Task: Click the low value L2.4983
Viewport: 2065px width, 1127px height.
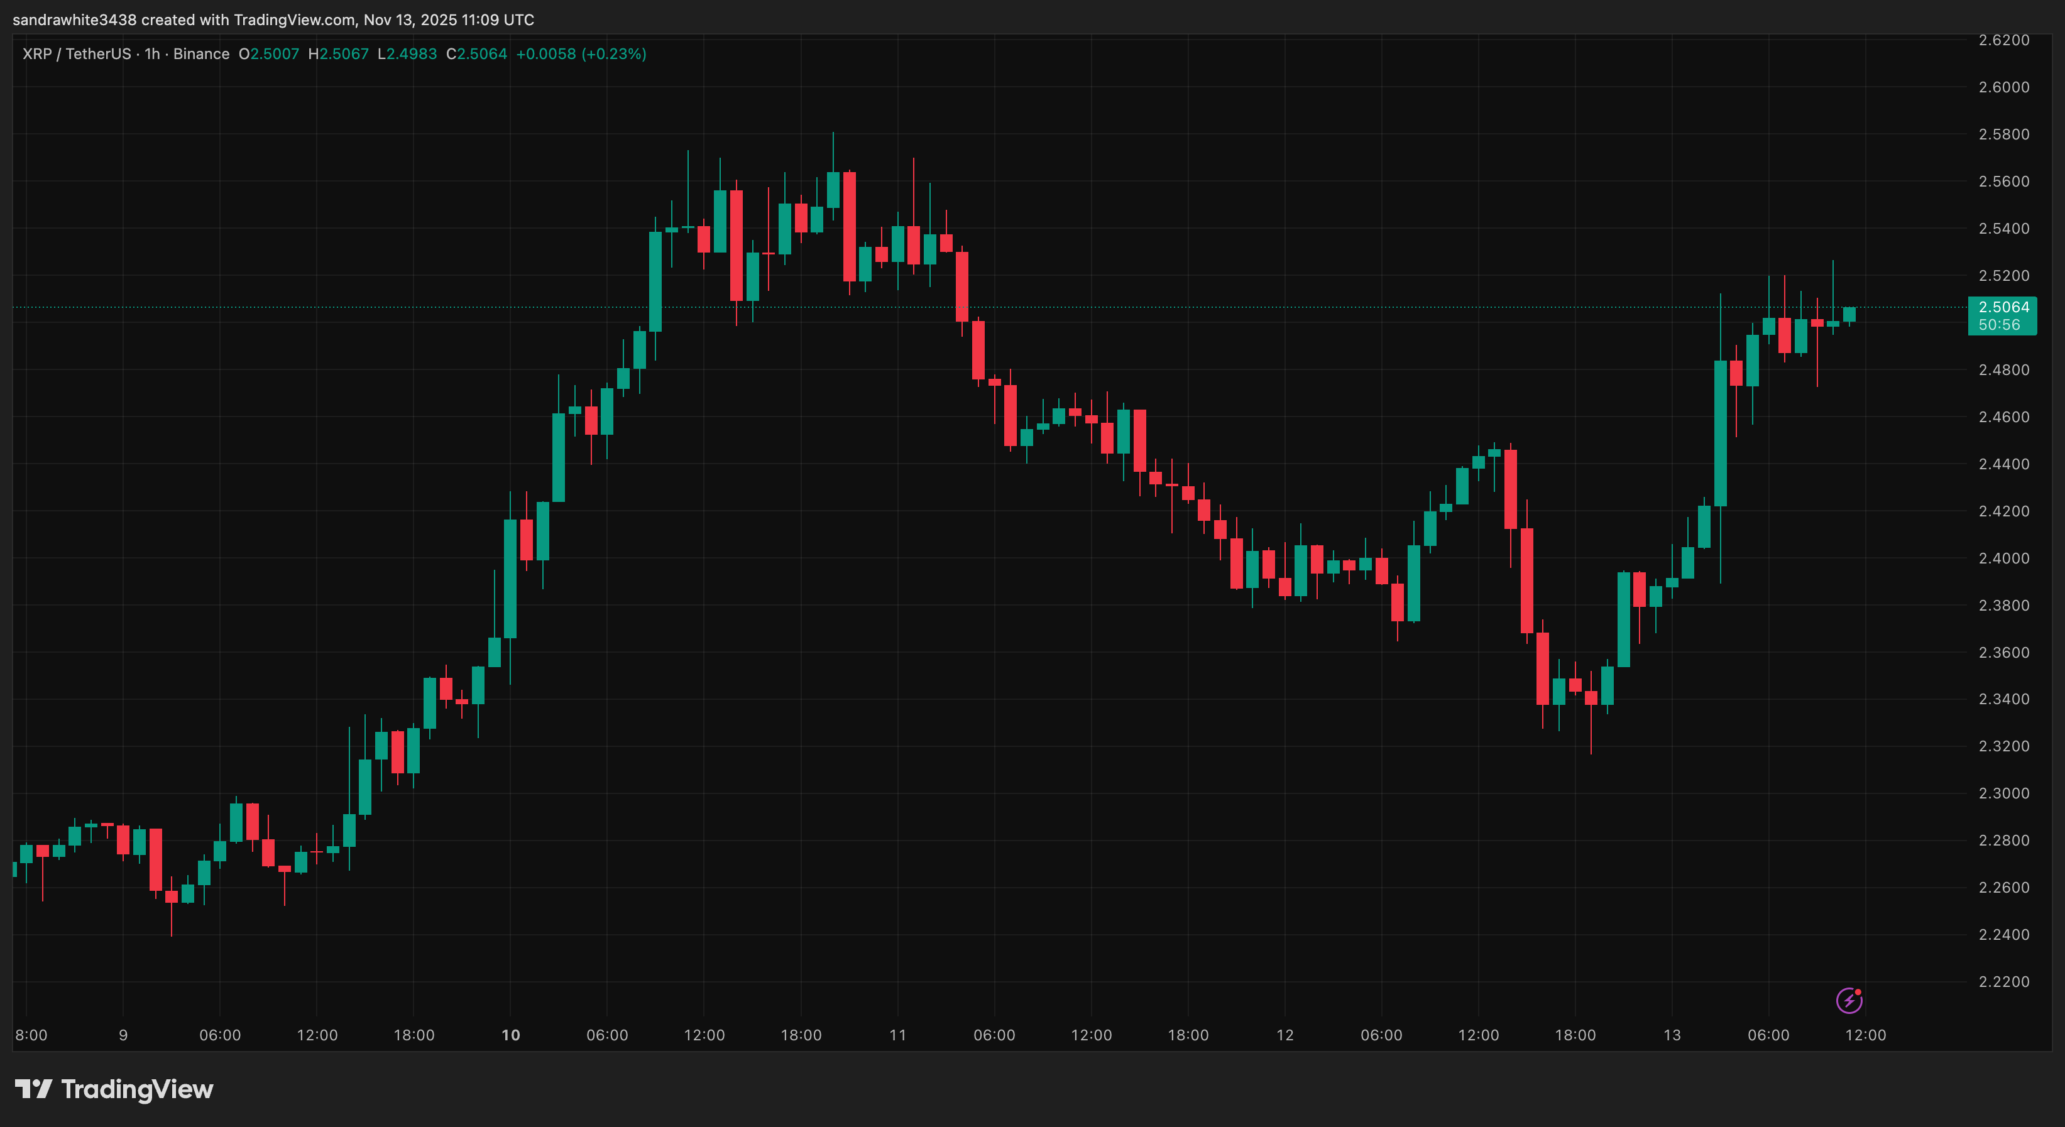Action: 407,55
